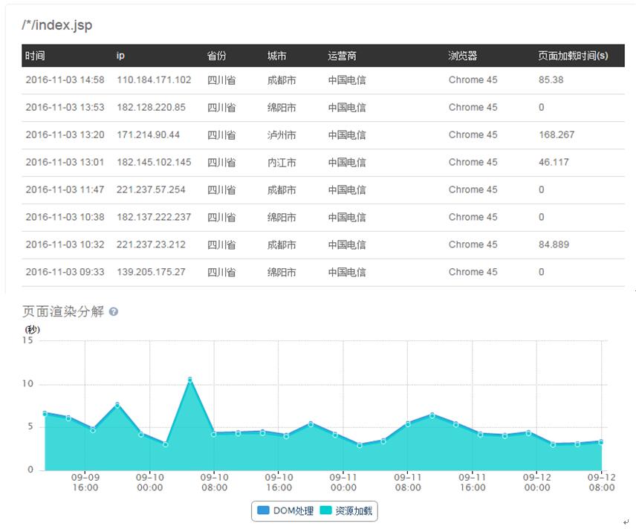636x529 pixels.
Task: Click the last chart data point at 09-12 08:00
Action: 601,441
